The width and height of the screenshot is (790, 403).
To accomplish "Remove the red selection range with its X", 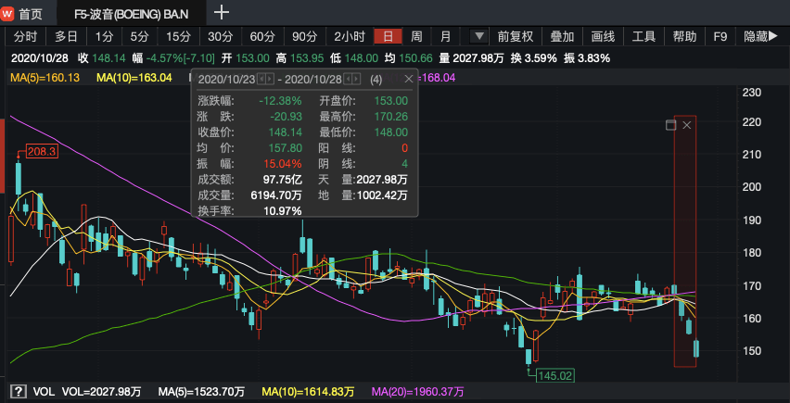I will (686, 125).
